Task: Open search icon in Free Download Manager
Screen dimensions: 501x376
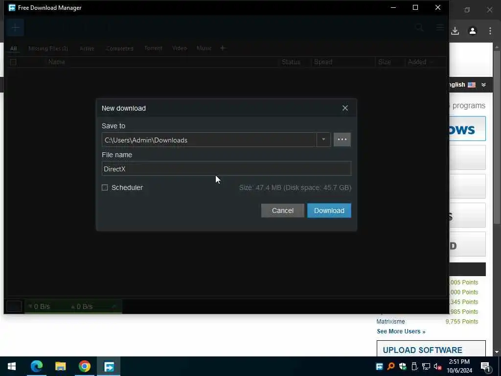Action: click(x=419, y=28)
